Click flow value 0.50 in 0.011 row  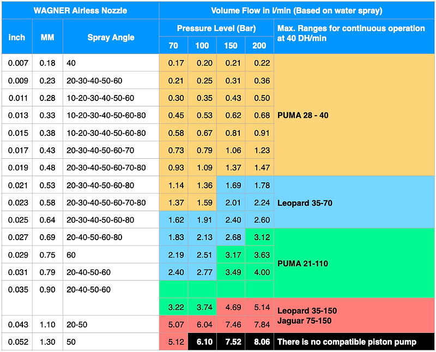[x=262, y=98]
